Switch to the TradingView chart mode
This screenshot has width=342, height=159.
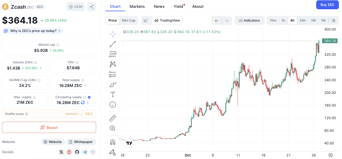[x=167, y=20]
